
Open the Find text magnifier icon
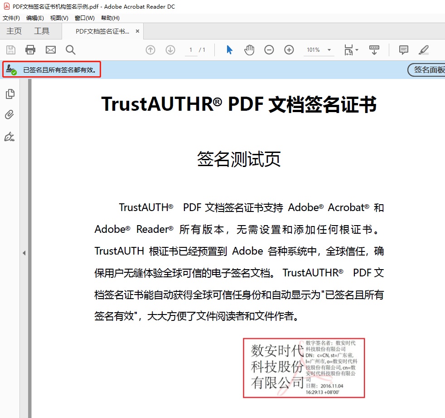coord(70,50)
